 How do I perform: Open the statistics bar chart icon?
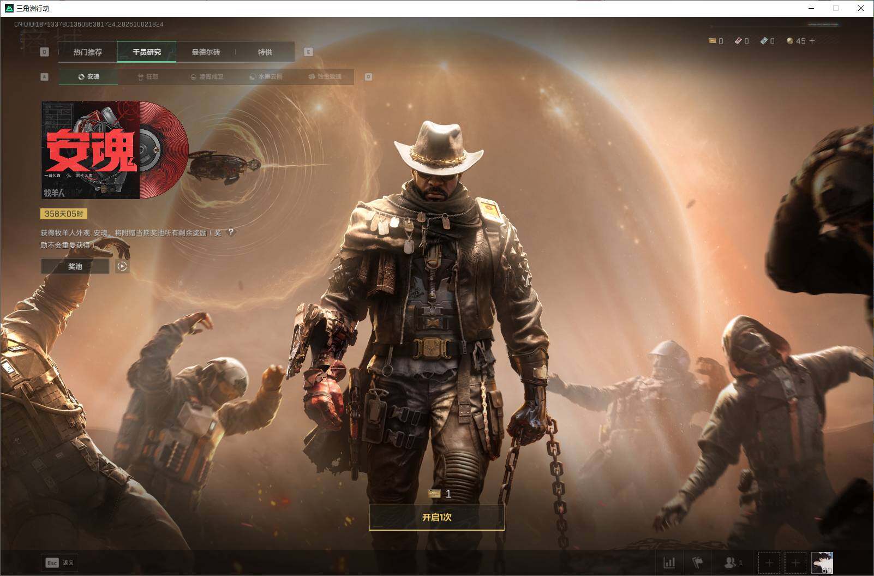(669, 562)
